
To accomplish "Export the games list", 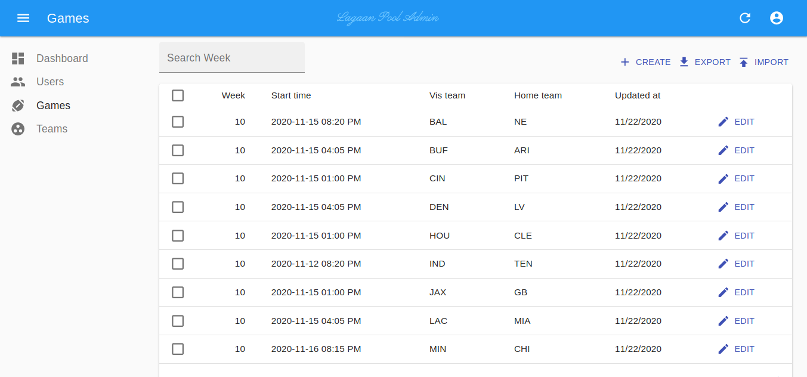I will tap(705, 62).
